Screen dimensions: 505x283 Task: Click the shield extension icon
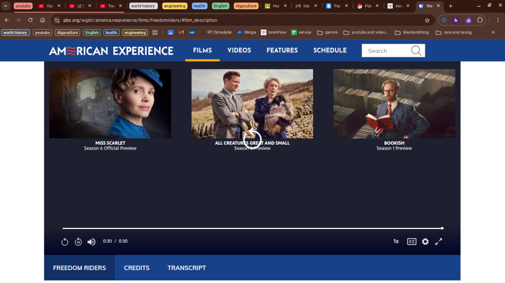pos(444,20)
